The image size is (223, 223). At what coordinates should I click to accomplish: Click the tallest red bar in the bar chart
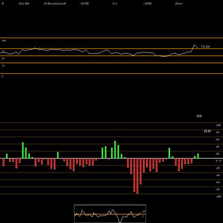point(137,176)
